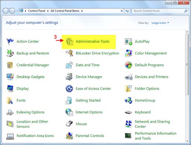191x145 pixels.
Task: Open the Network and Sharing Center link
Action: click(x=152, y=124)
